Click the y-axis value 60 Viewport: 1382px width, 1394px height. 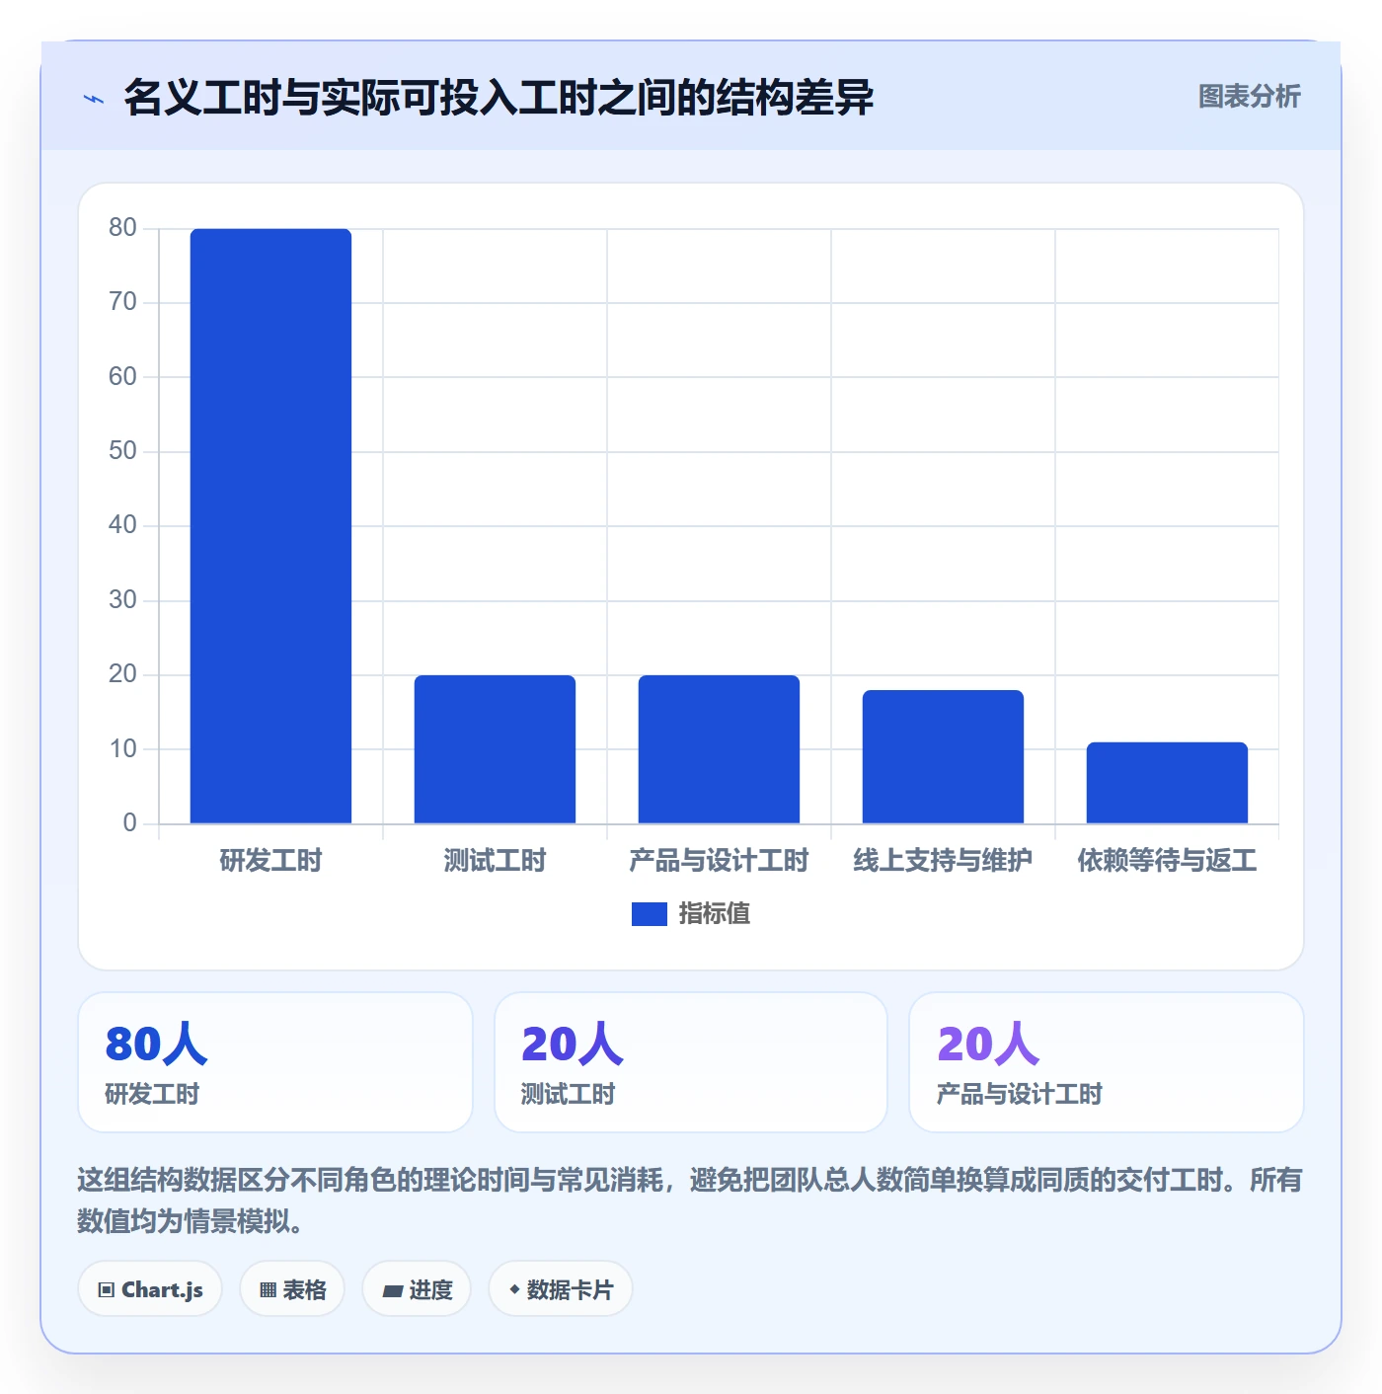(x=122, y=377)
